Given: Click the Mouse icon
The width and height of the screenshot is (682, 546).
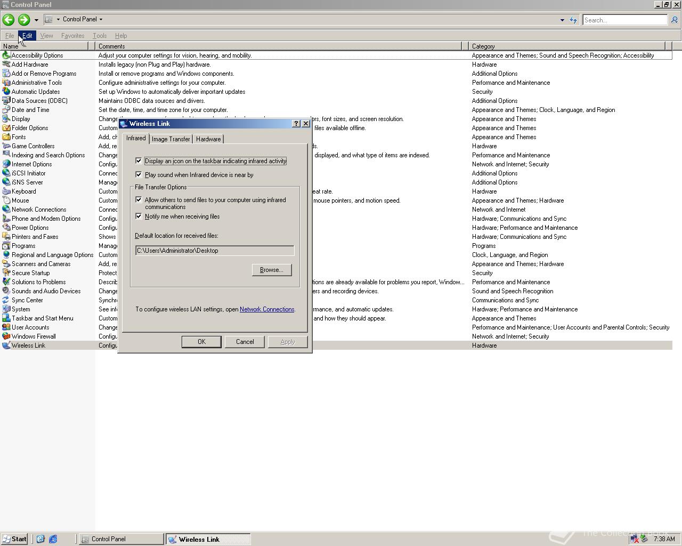Looking at the screenshot, I should pos(6,200).
